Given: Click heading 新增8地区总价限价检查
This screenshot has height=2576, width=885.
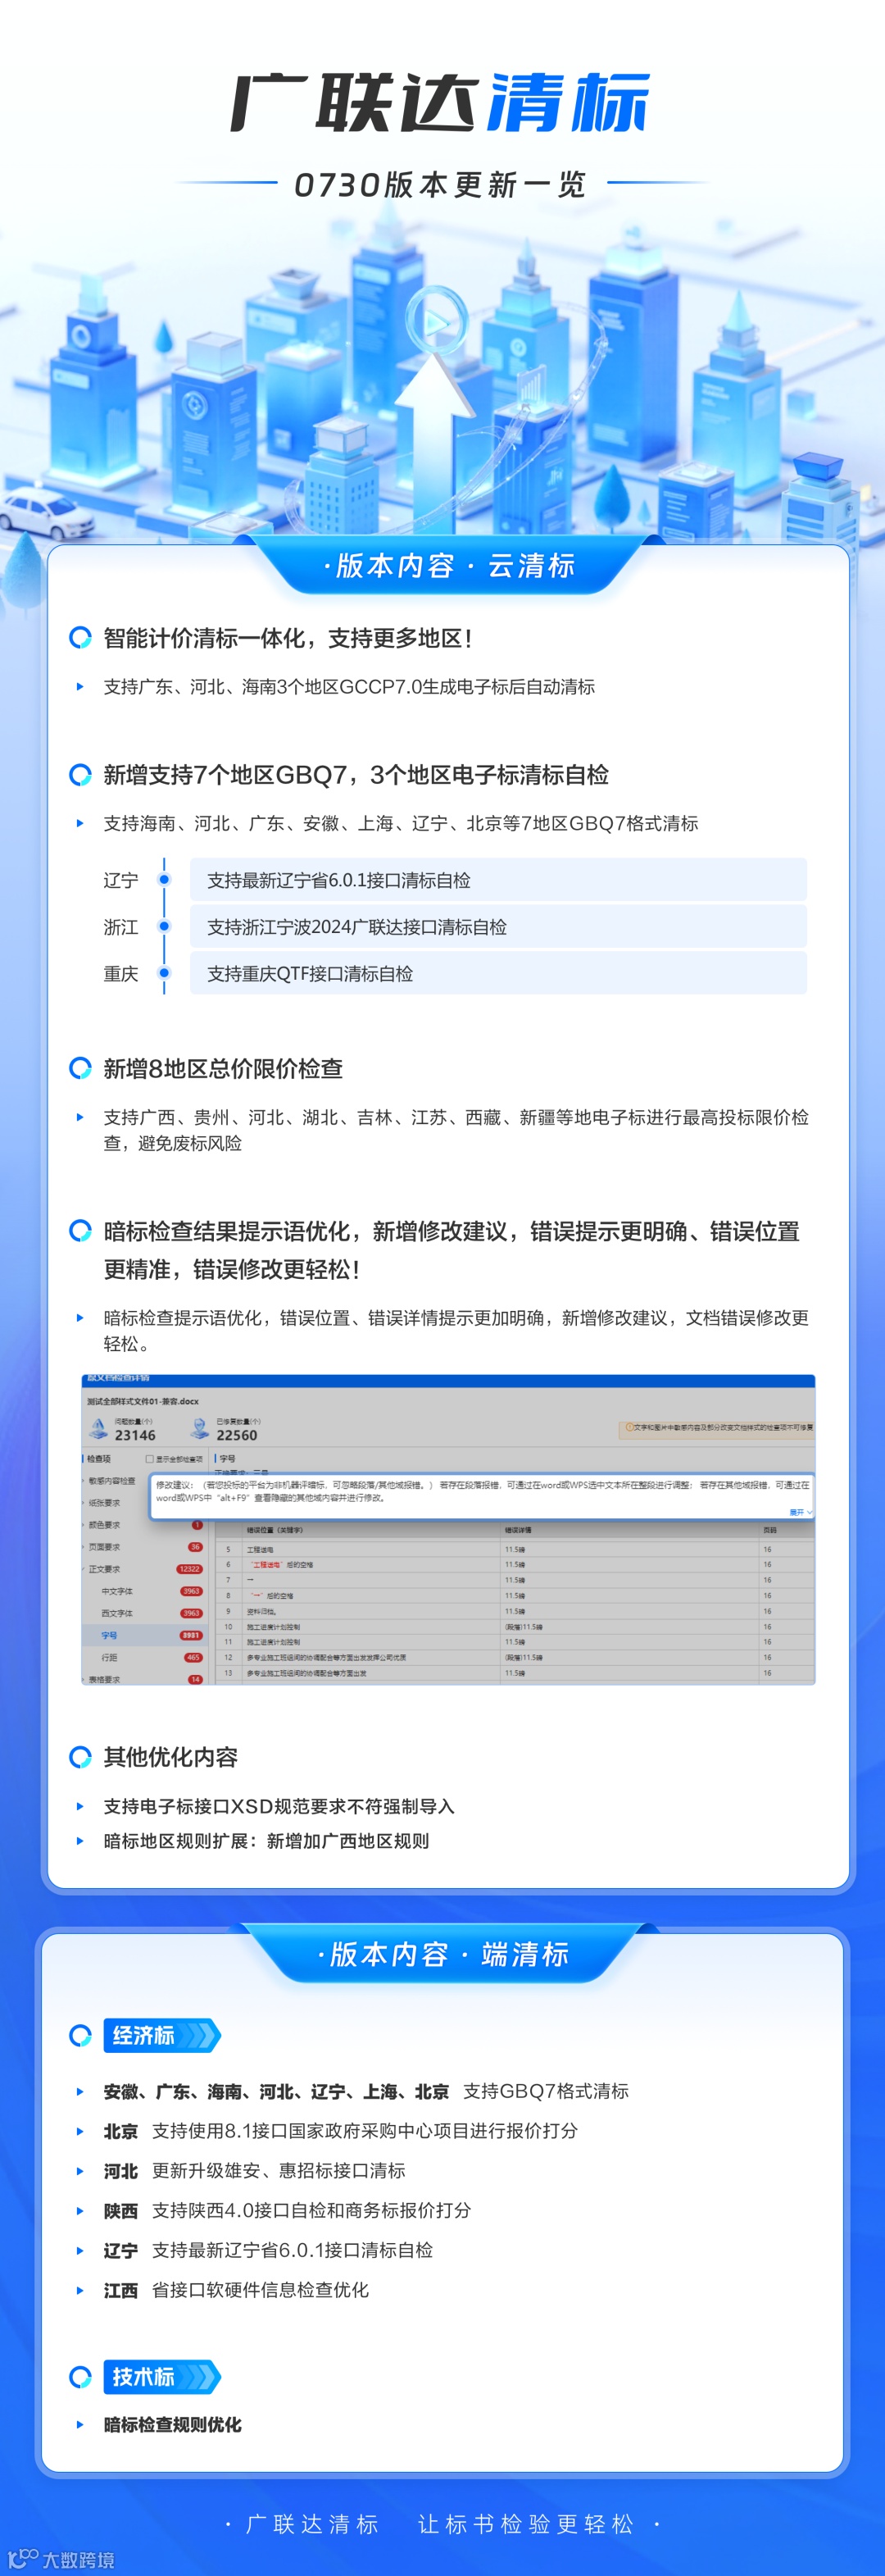Looking at the screenshot, I should point(223,1068).
